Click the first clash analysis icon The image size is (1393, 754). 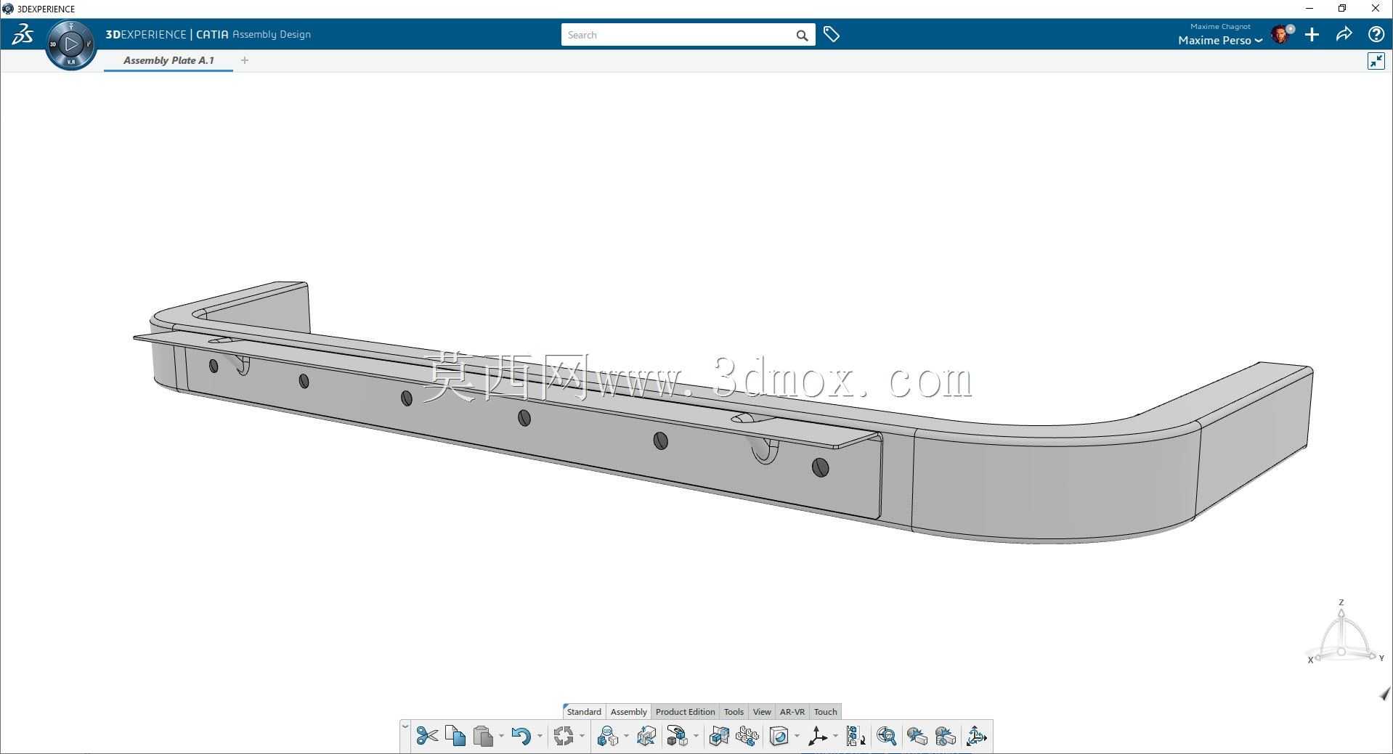[x=917, y=736]
